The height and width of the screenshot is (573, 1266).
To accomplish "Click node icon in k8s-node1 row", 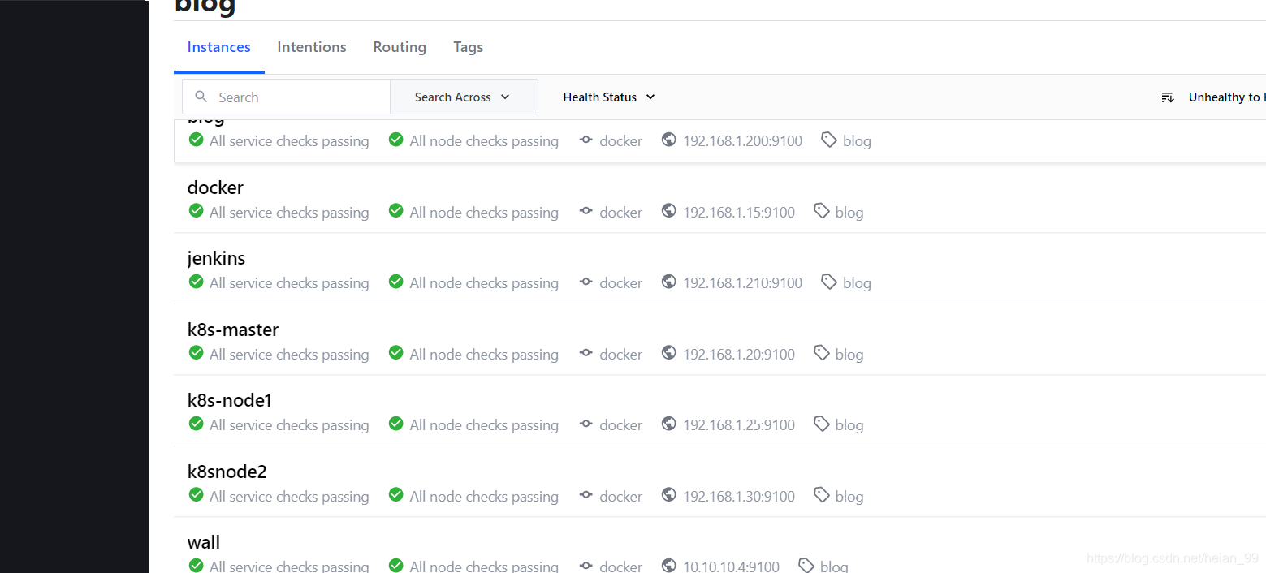I will coord(586,424).
